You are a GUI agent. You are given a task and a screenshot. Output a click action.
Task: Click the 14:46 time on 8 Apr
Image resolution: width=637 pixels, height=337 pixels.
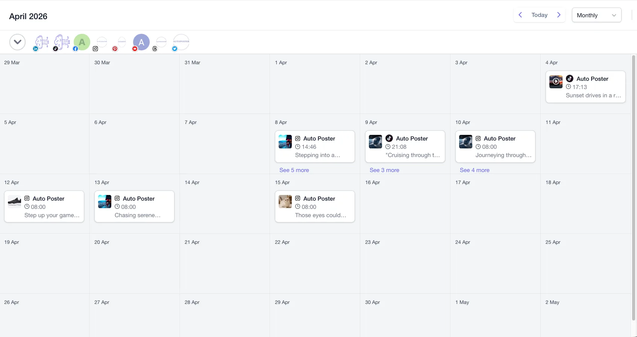click(x=309, y=147)
